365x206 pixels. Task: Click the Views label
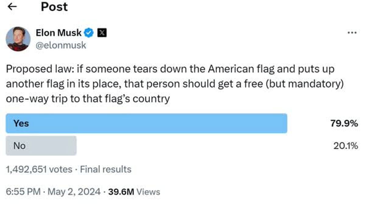point(148,192)
